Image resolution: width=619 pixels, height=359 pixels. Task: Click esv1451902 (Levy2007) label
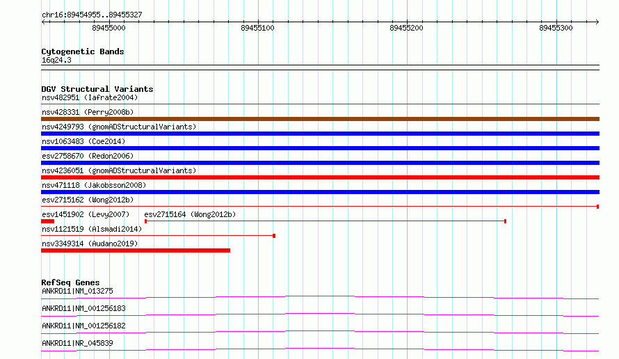pyautogui.click(x=86, y=214)
